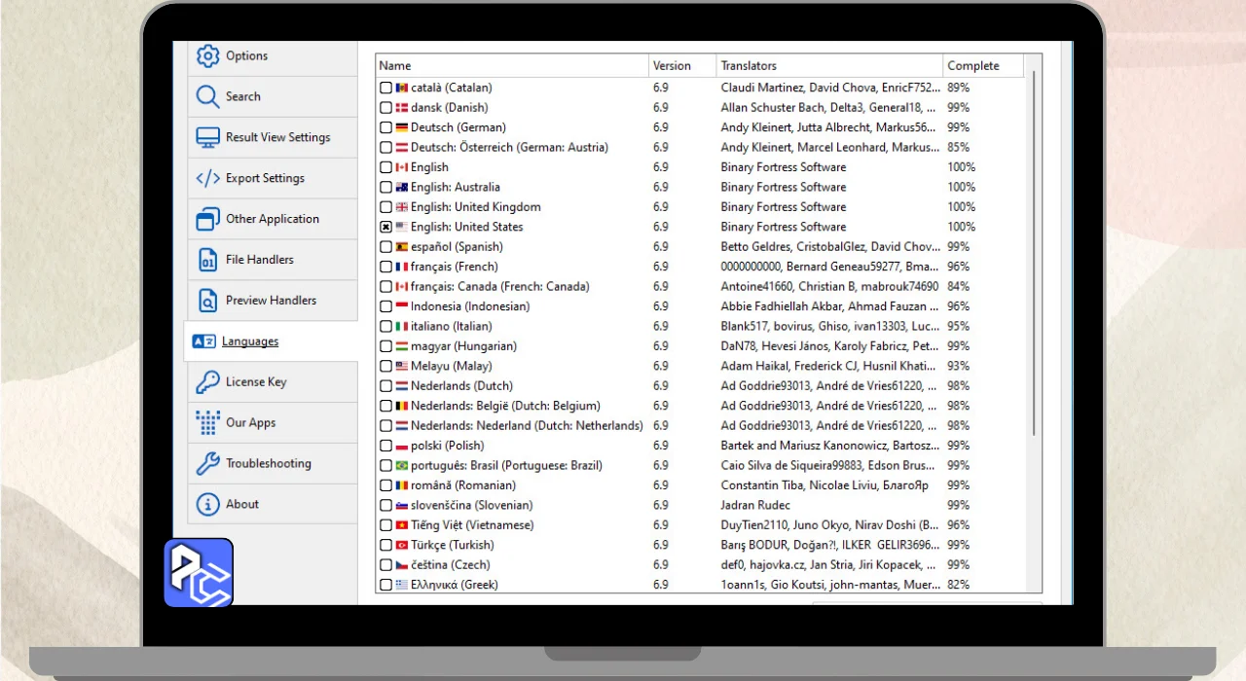
Task: Click the File Handlers document icon
Action: coord(207,261)
